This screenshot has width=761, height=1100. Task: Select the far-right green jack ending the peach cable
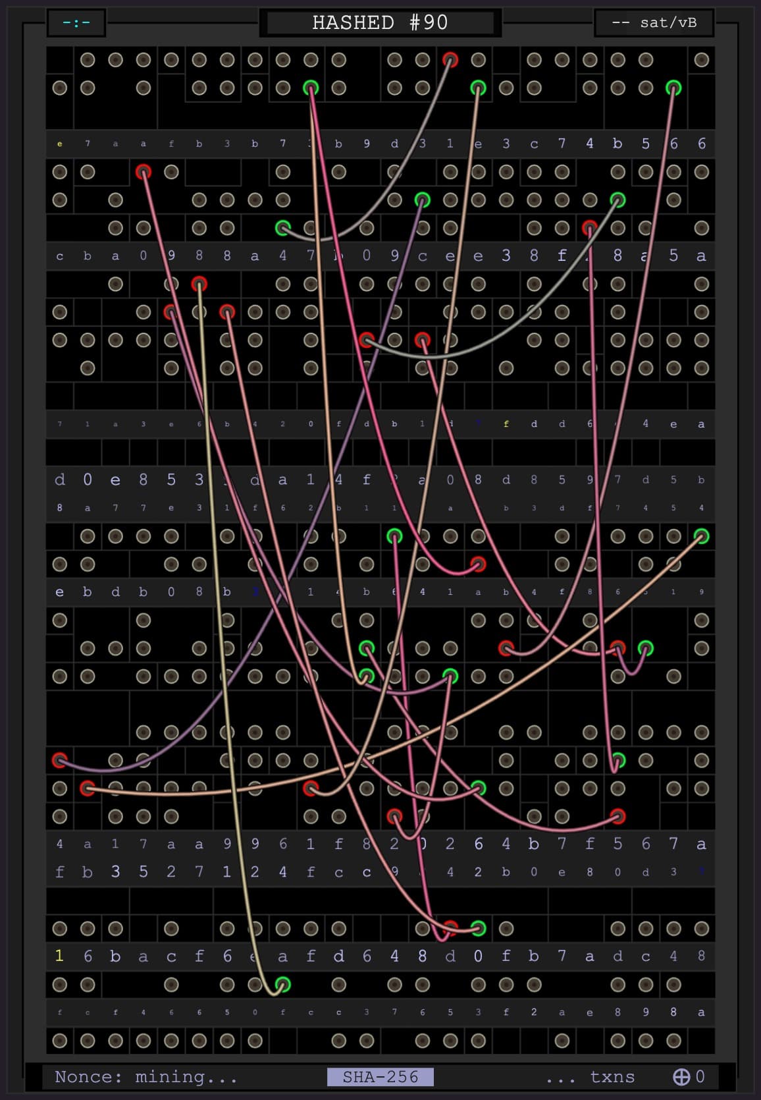coord(701,536)
